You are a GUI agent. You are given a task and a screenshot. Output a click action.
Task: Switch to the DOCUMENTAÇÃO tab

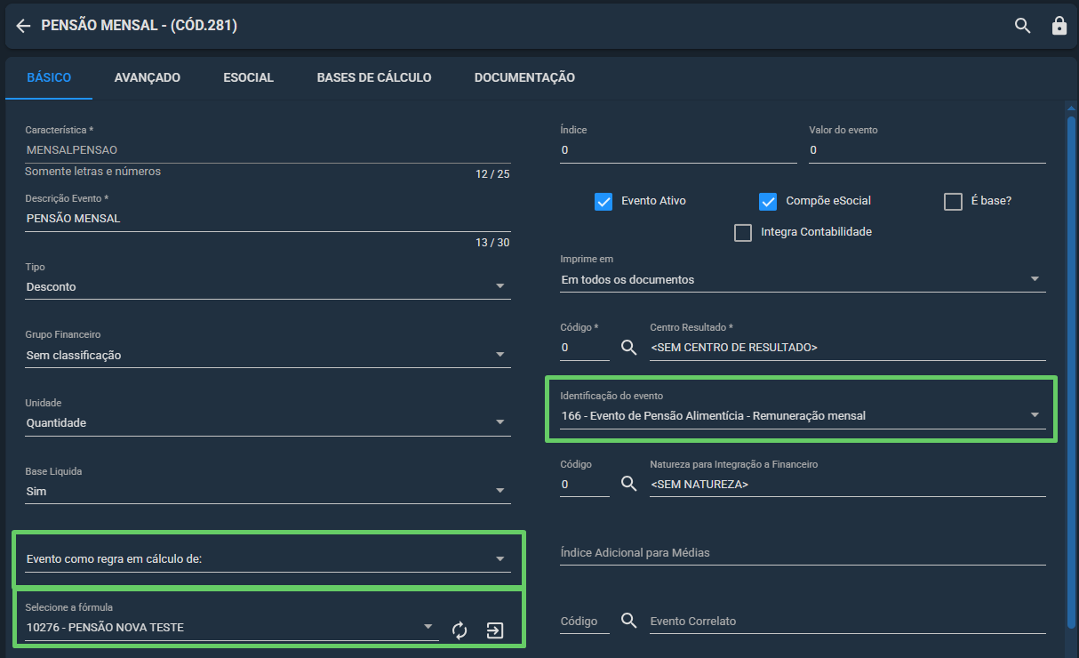coord(524,77)
